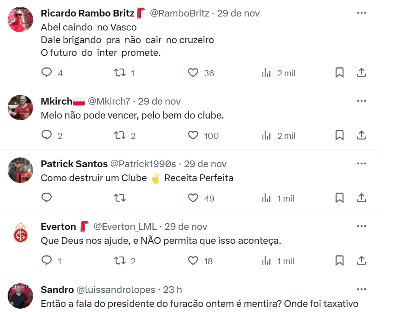The height and width of the screenshot is (312, 395).
Task: Repost Ricardo Rambo Britz's tweet
Action: click(x=120, y=73)
